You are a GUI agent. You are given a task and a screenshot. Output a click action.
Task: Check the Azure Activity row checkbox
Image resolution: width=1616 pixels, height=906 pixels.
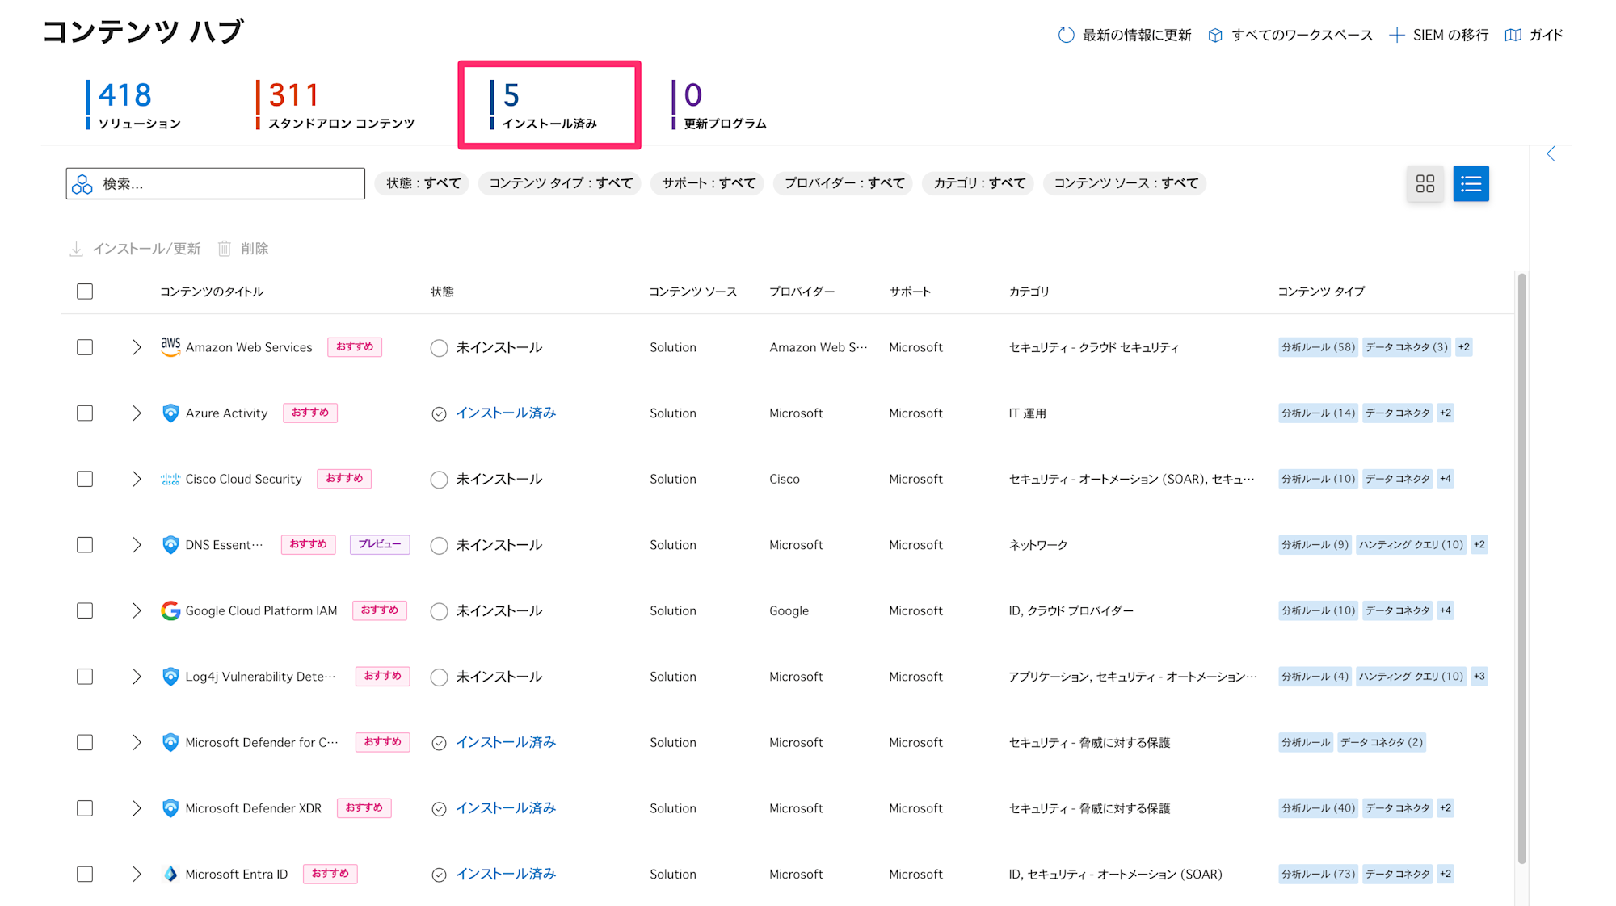point(85,413)
